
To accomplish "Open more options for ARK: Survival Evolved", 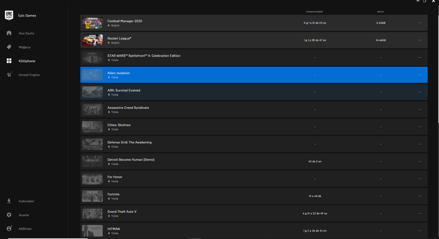I will pyautogui.click(x=419, y=92).
